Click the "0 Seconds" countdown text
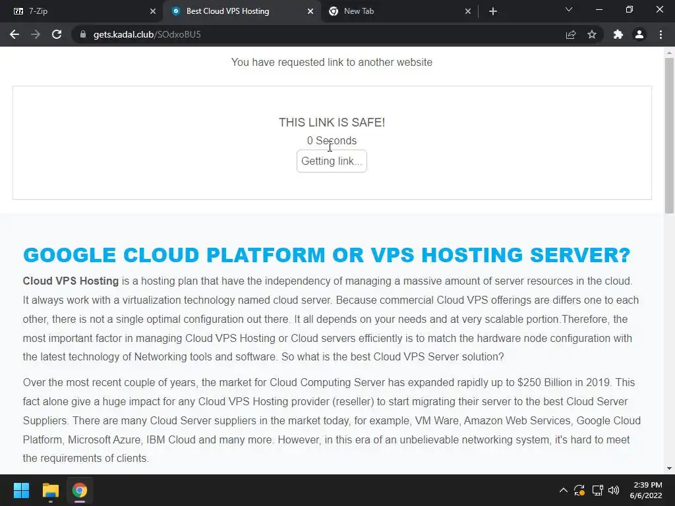The image size is (675, 506). click(332, 141)
